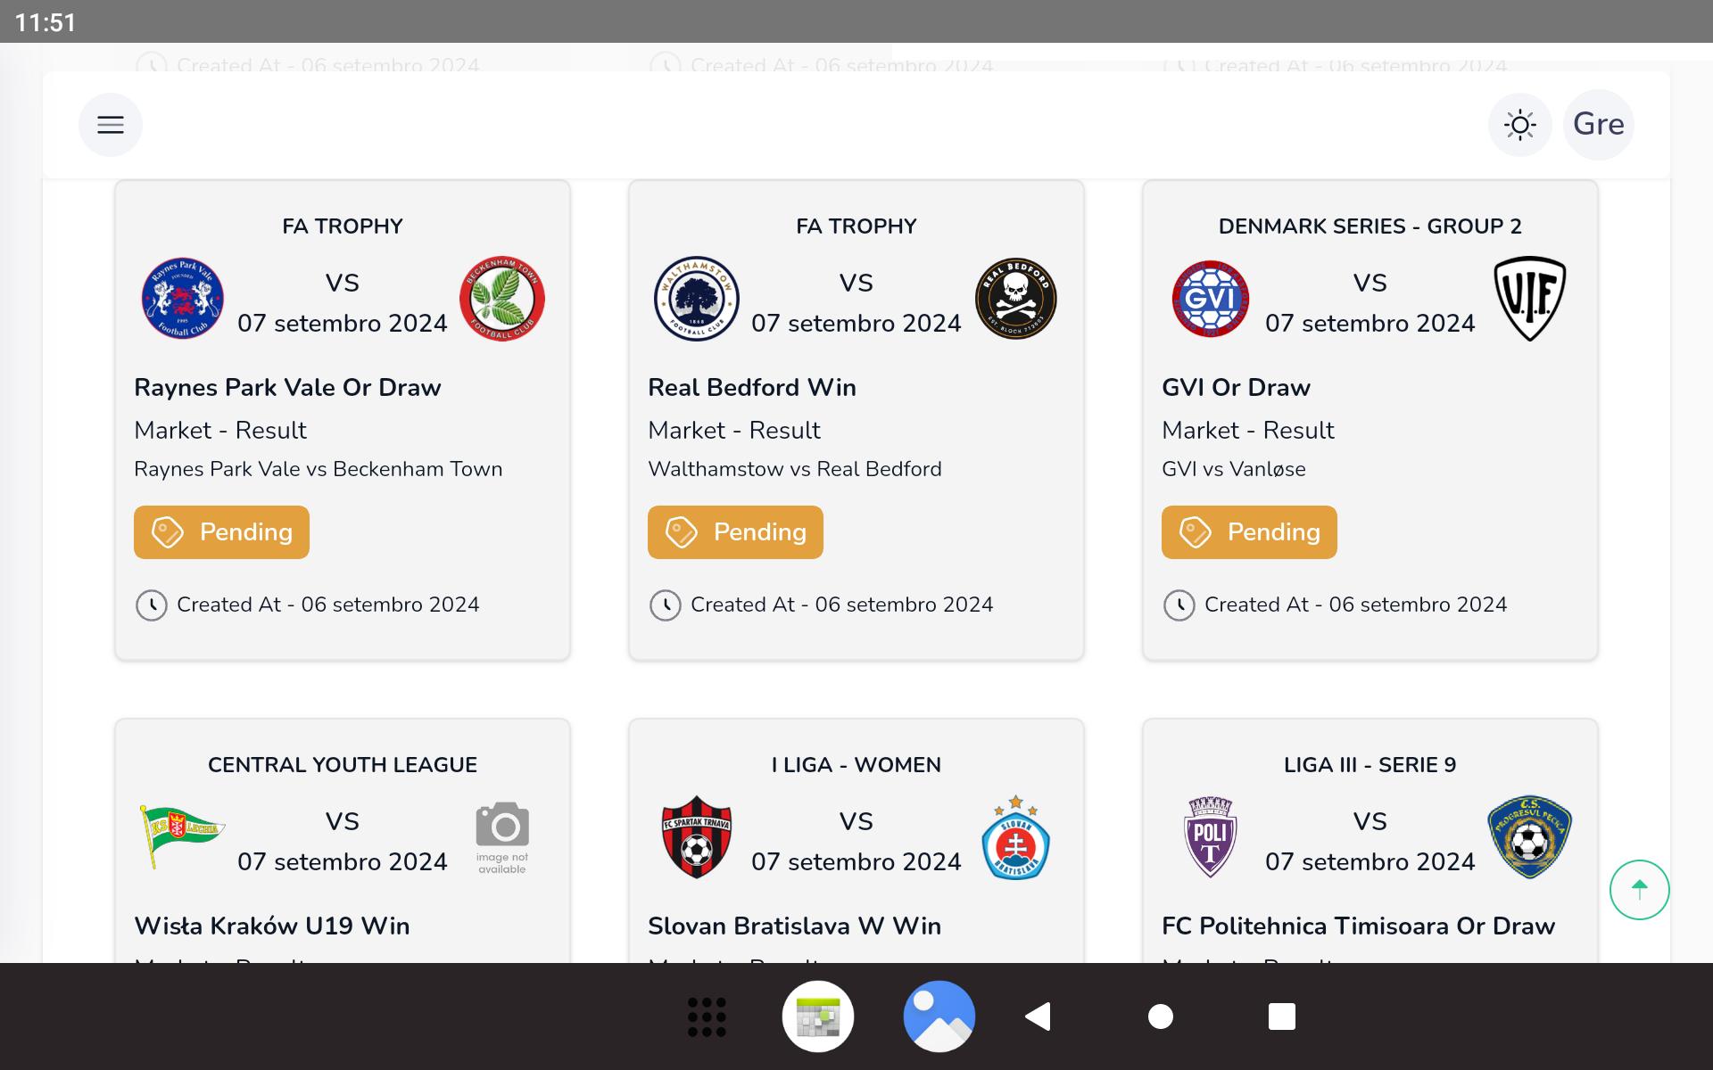Click Pending status on Raynes Park Vale card
The width and height of the screenshot is (1713, 1070).
coord(221,532)
